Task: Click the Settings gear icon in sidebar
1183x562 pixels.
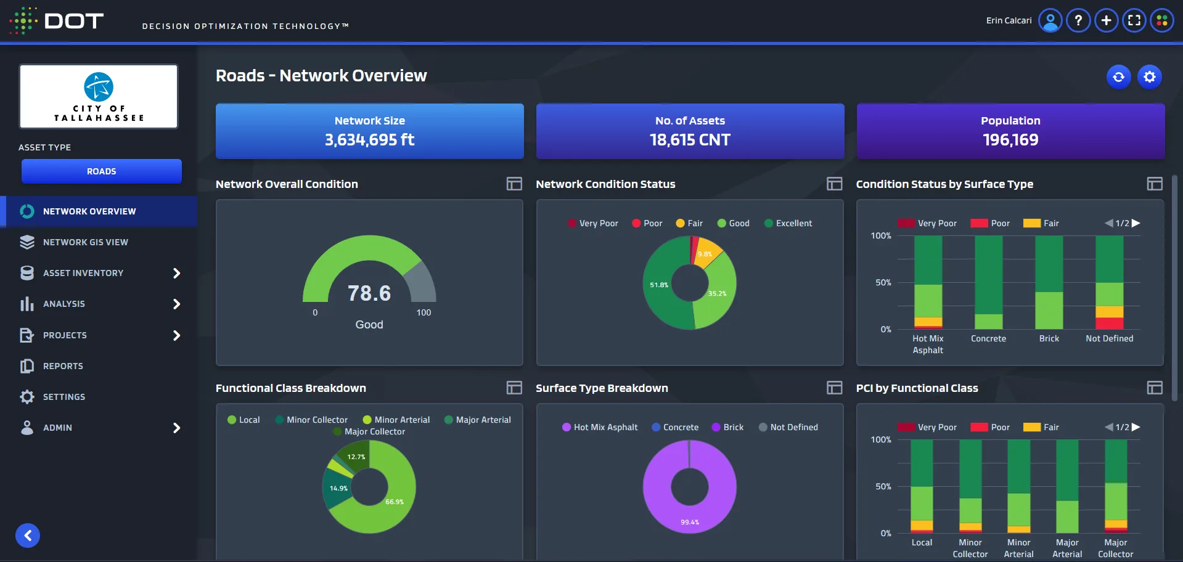Action: pos(27,397)
